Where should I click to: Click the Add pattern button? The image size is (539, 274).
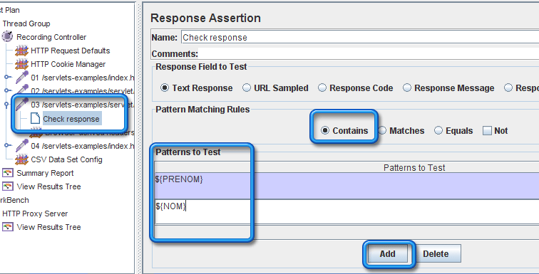387,254
